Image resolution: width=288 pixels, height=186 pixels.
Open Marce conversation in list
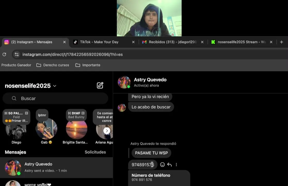(x=56, y=183)
